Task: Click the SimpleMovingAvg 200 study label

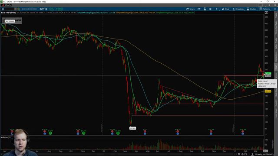Action: tap(136, 13)
